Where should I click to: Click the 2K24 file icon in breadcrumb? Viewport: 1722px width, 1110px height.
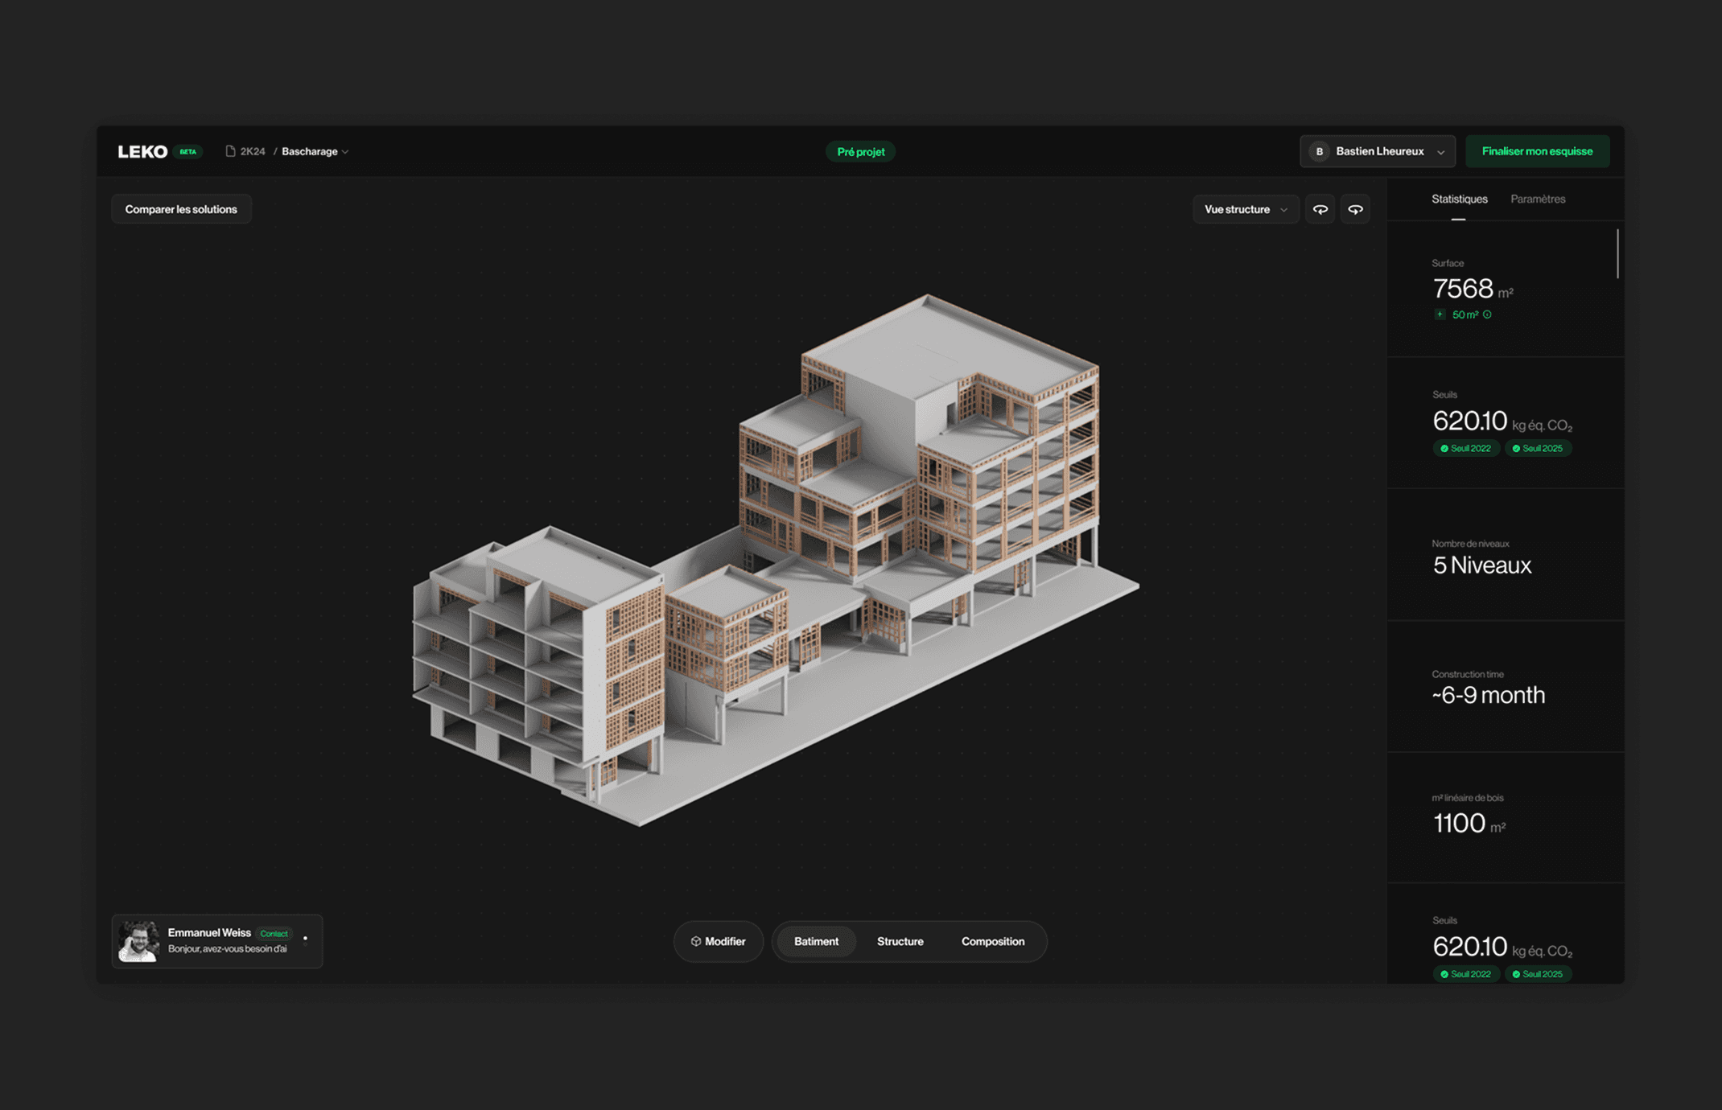tap(230, 151)
